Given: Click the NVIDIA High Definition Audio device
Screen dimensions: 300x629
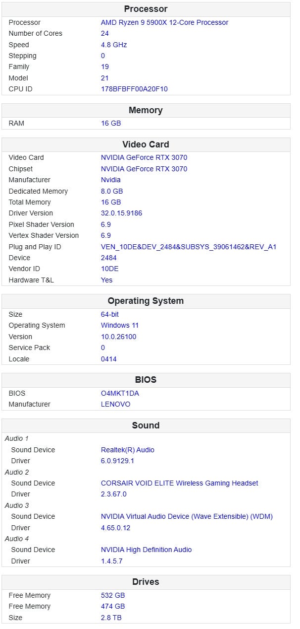Looking at the screenshot, I should coord(146,550).
